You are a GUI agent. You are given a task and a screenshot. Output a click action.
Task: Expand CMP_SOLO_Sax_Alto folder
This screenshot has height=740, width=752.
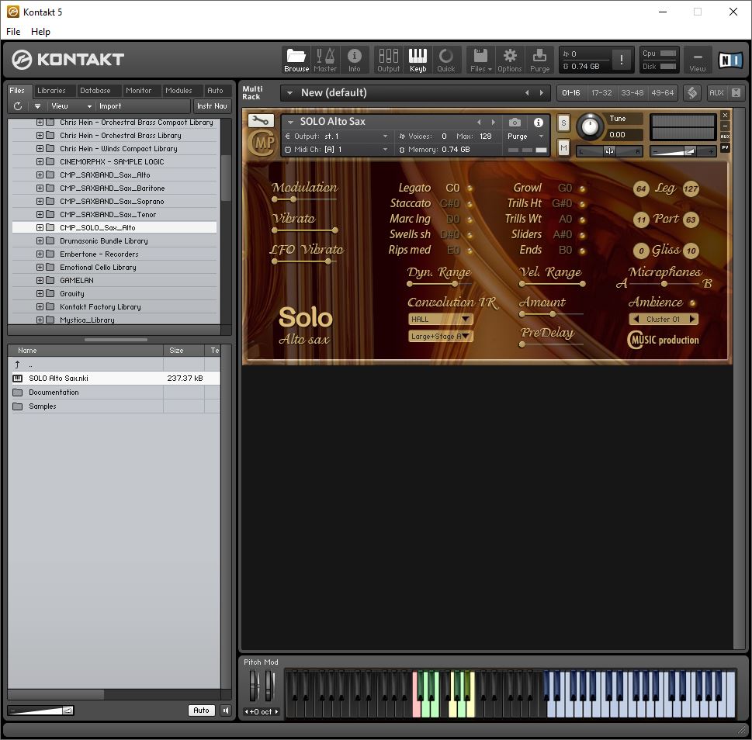click(x=40, y=227)
